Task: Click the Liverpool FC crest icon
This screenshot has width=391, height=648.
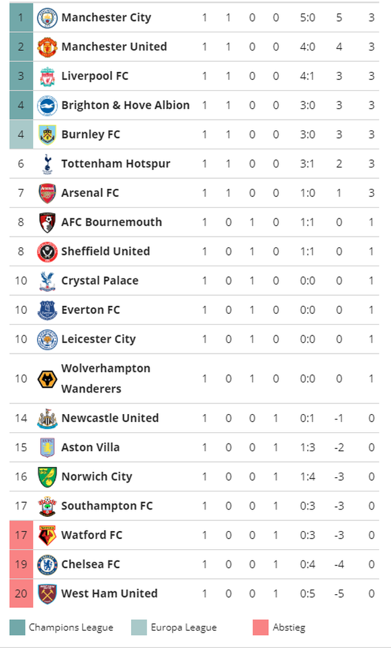Action: (47, 77)
